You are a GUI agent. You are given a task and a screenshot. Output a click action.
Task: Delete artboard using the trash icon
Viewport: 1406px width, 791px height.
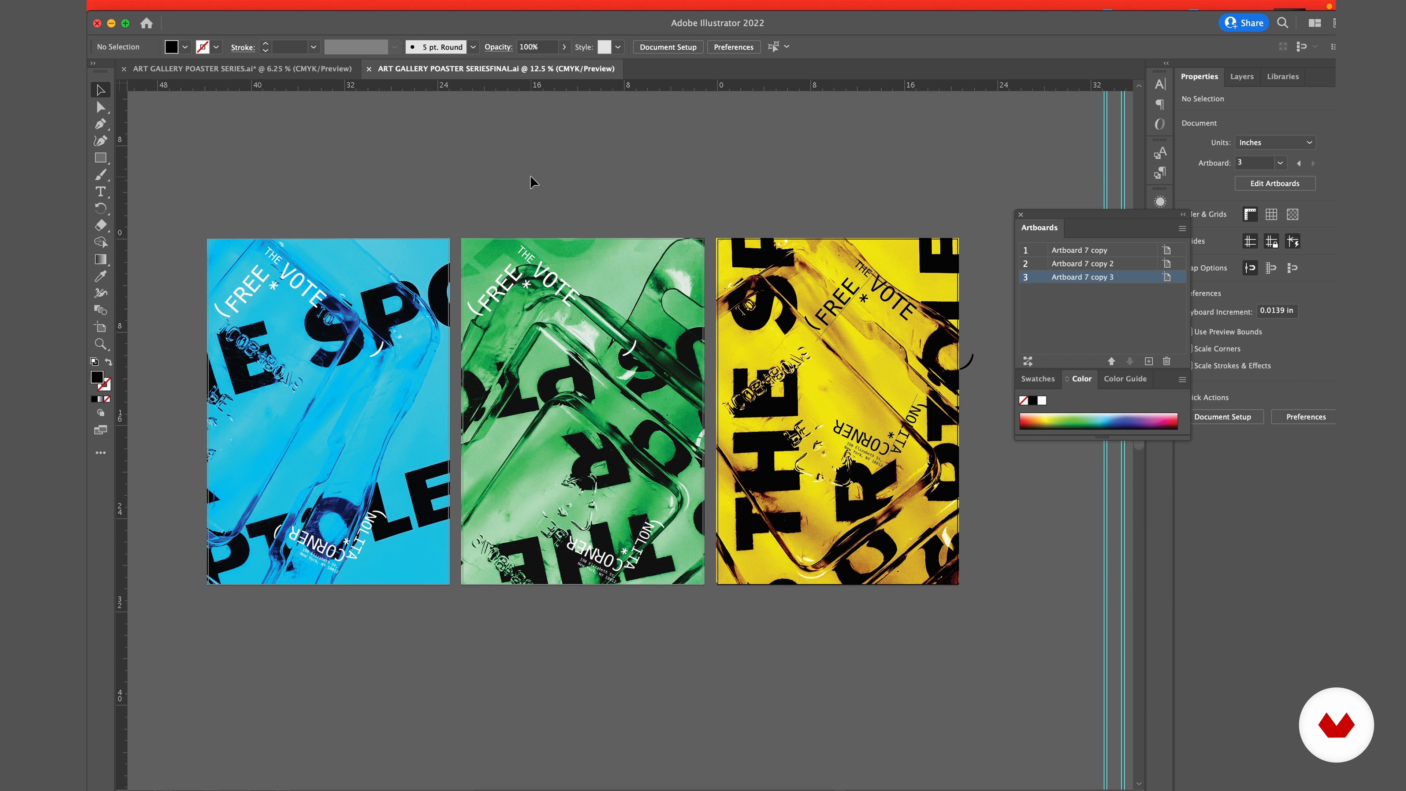point(1167,361)
